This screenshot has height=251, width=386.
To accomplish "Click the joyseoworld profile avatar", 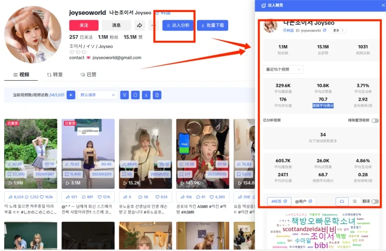I will 33,35.
